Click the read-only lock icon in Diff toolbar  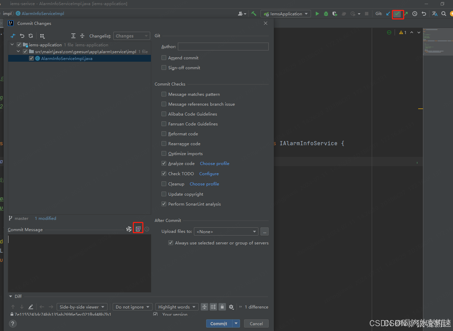coord(222,307)
